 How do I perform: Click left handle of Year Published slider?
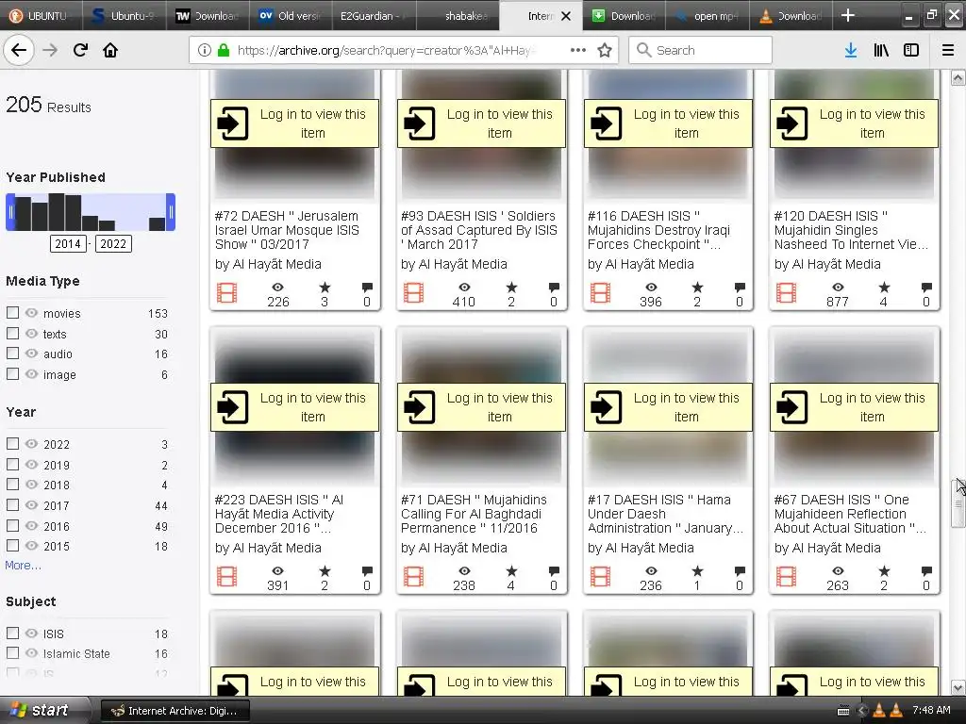[9, 212]
